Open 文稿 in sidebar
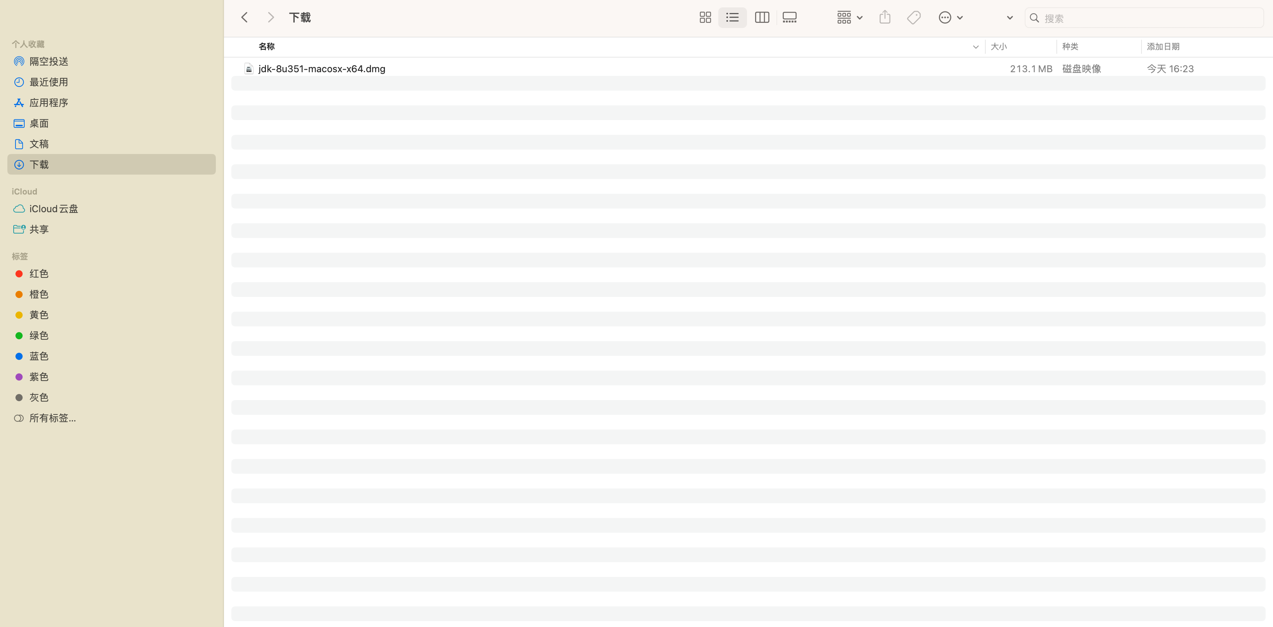The image size is (1273, 627). tap(112, 144)
